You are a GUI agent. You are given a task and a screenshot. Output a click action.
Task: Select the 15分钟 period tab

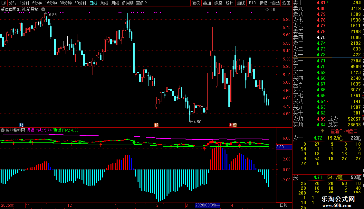tap(51, 3)
